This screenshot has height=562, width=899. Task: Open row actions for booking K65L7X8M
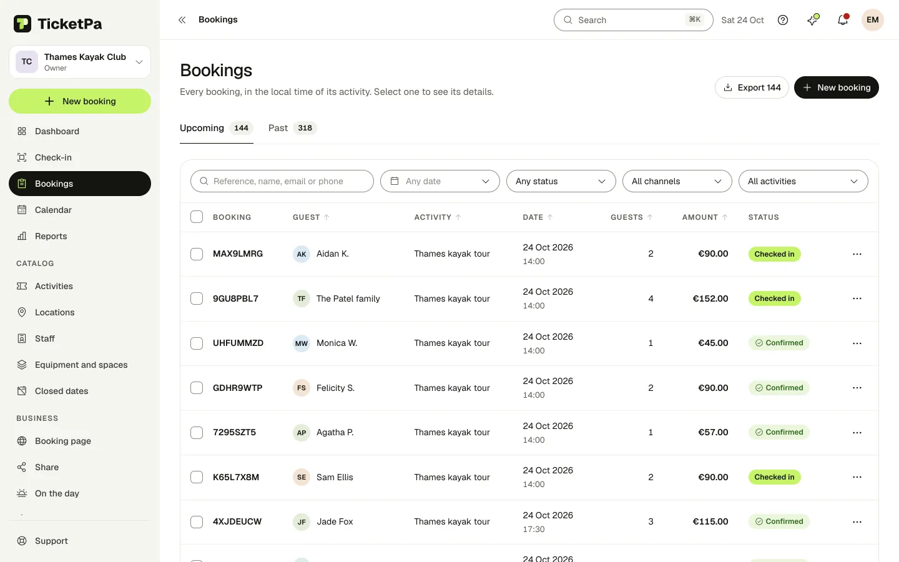click(x=857, y=477)
